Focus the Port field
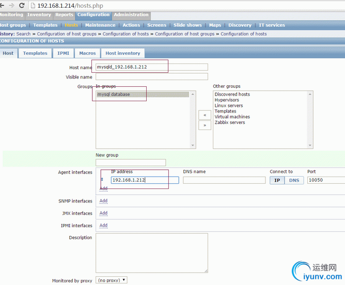Image resolution: width=345 pixels, height=285 pixels. [326, 180]
